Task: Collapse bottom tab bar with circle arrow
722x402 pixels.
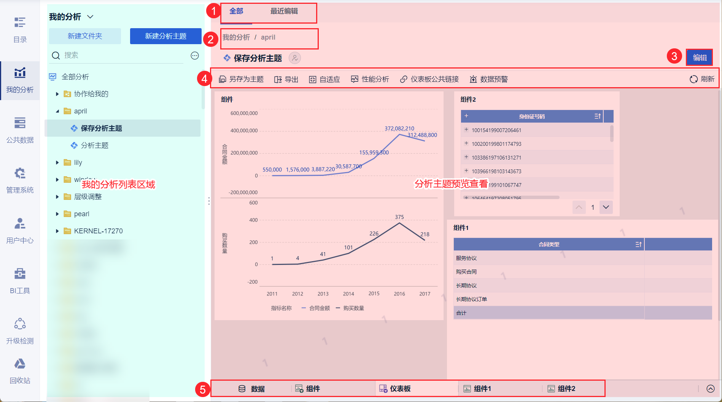Action: click(711, 389)
